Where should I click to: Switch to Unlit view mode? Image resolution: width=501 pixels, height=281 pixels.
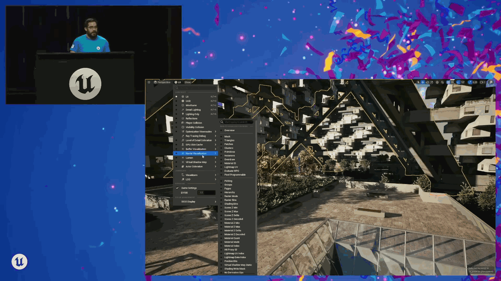pyautogui.click(x=195, y=101)
